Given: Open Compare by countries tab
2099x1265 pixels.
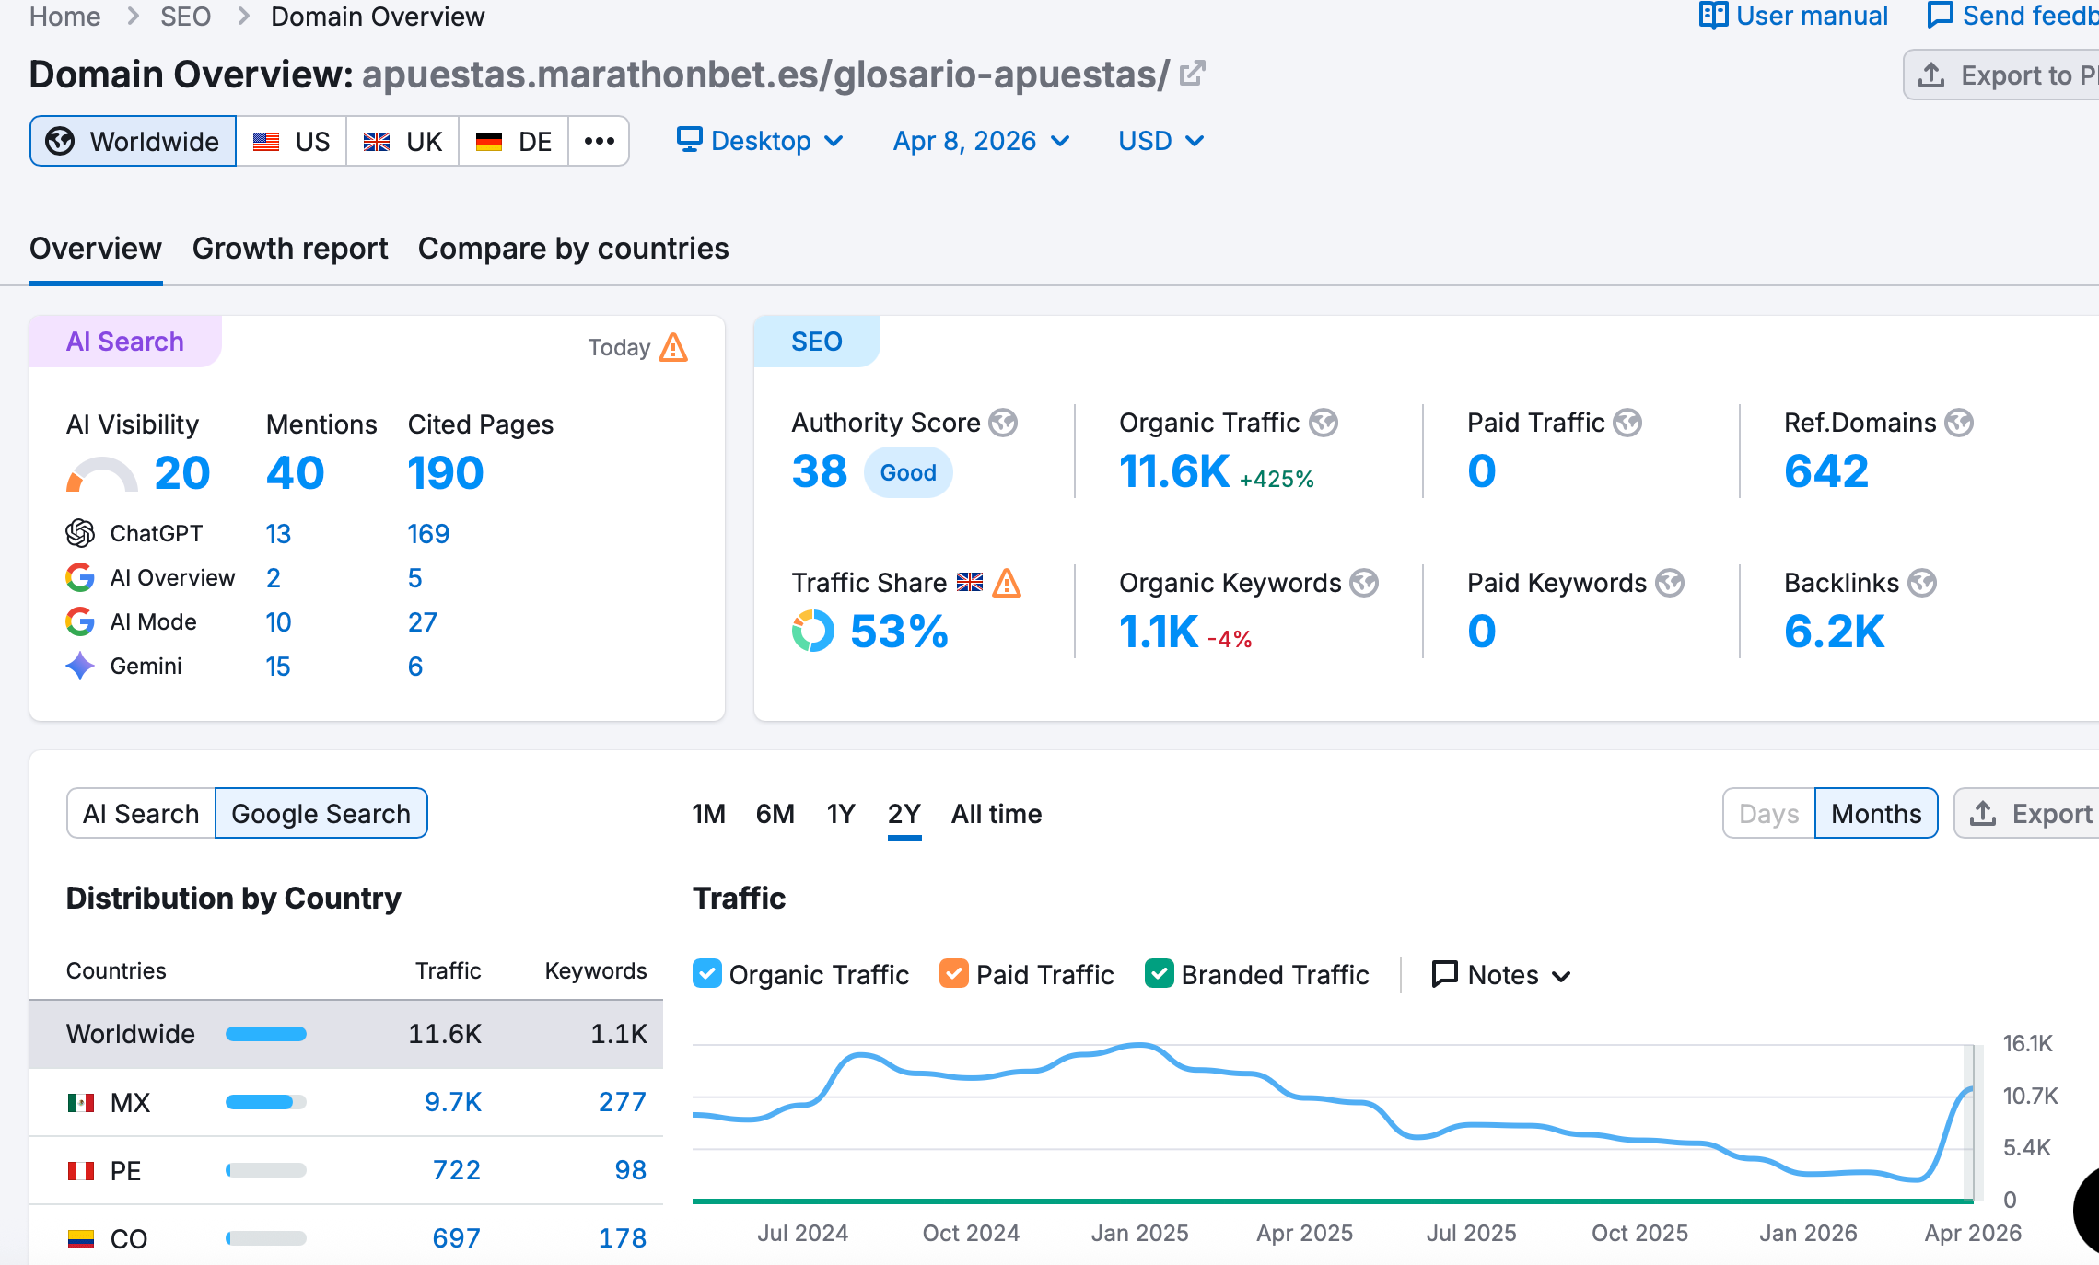Looking at the screenshot, I should click(x=573, y=249).
